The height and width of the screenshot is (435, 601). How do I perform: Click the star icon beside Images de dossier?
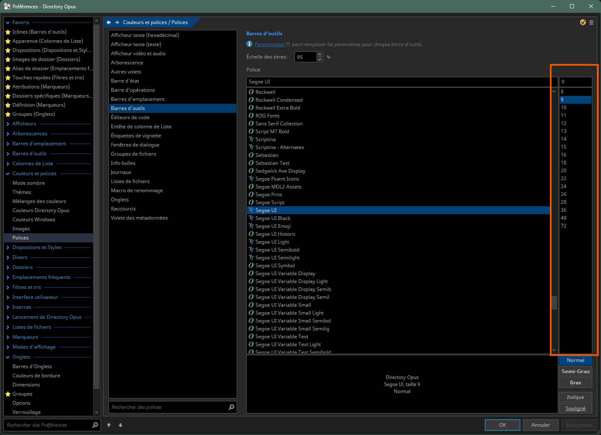click(8, 59)
